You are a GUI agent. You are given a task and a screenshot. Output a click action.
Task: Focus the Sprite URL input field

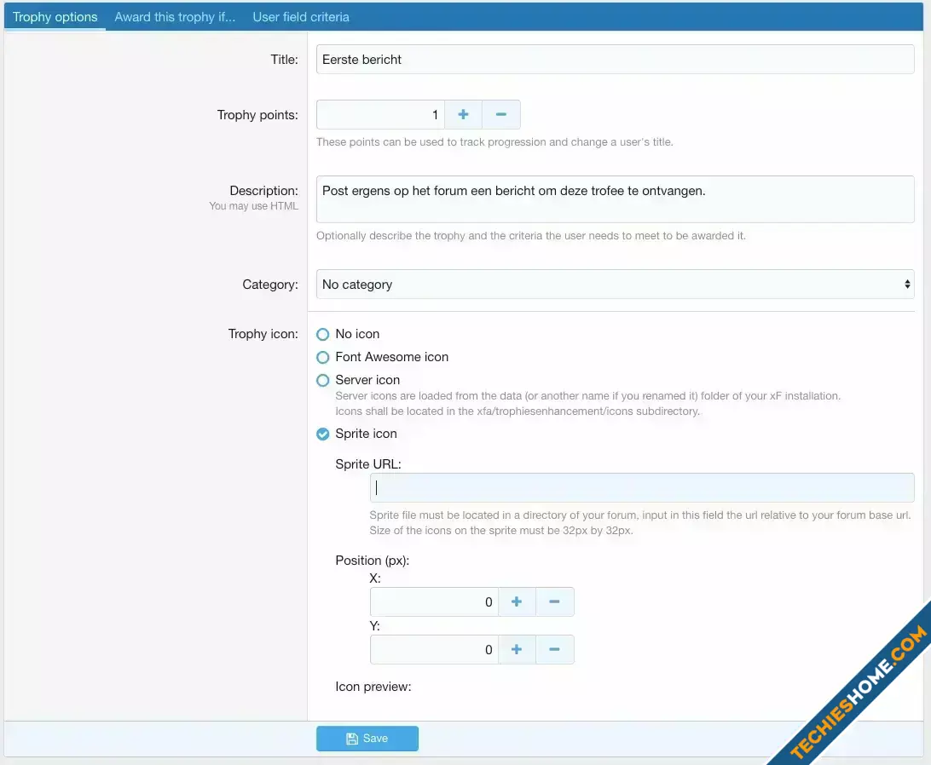(642, 488)
